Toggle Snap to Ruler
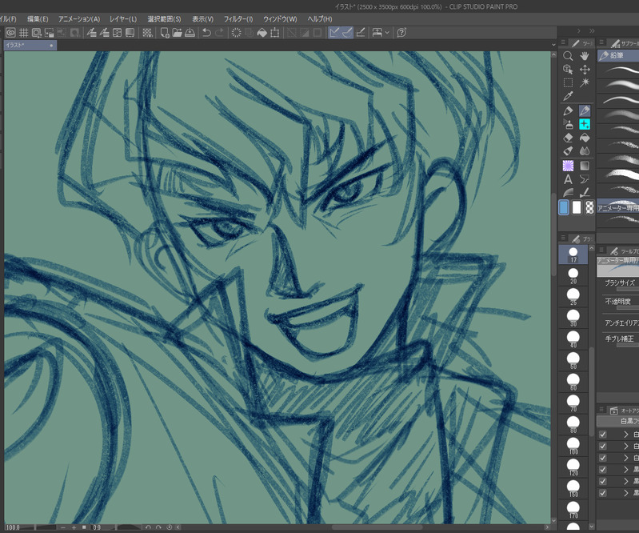Image resolution: width=639 pixels, height=533 pixels. click(334, 33)
